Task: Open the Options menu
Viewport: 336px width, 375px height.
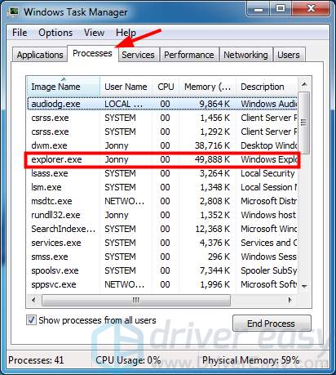Action: coord(55,33)
